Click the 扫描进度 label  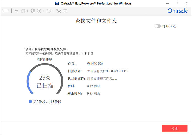[45, 59]
